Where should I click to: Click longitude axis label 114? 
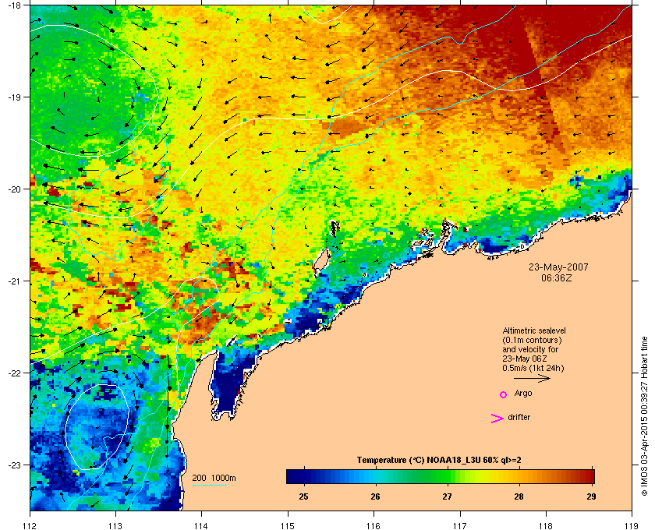point(201,525)
